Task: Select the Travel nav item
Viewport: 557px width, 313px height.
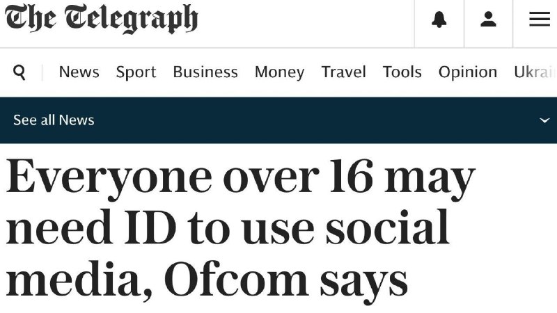Action: tap(343, 72)
